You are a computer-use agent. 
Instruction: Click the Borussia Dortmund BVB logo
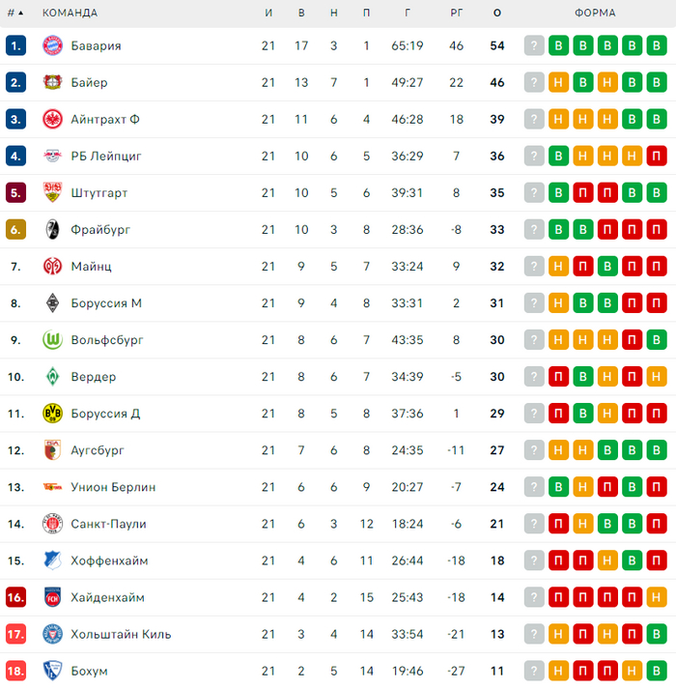52,414
